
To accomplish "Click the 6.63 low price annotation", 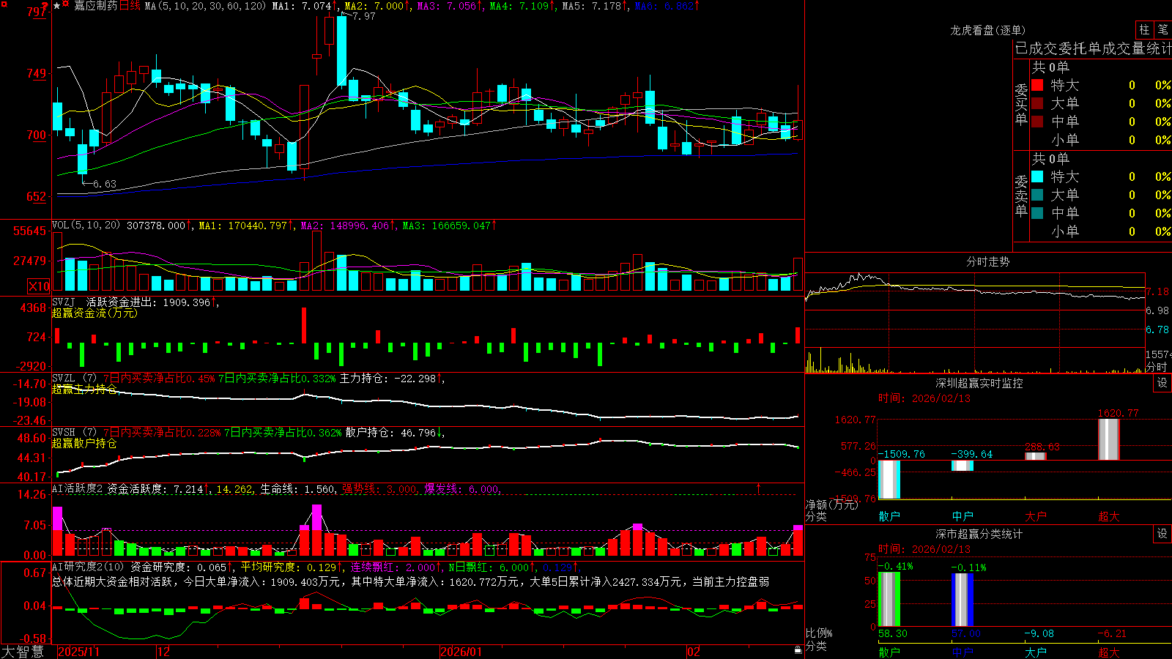I will coord(105,184).
